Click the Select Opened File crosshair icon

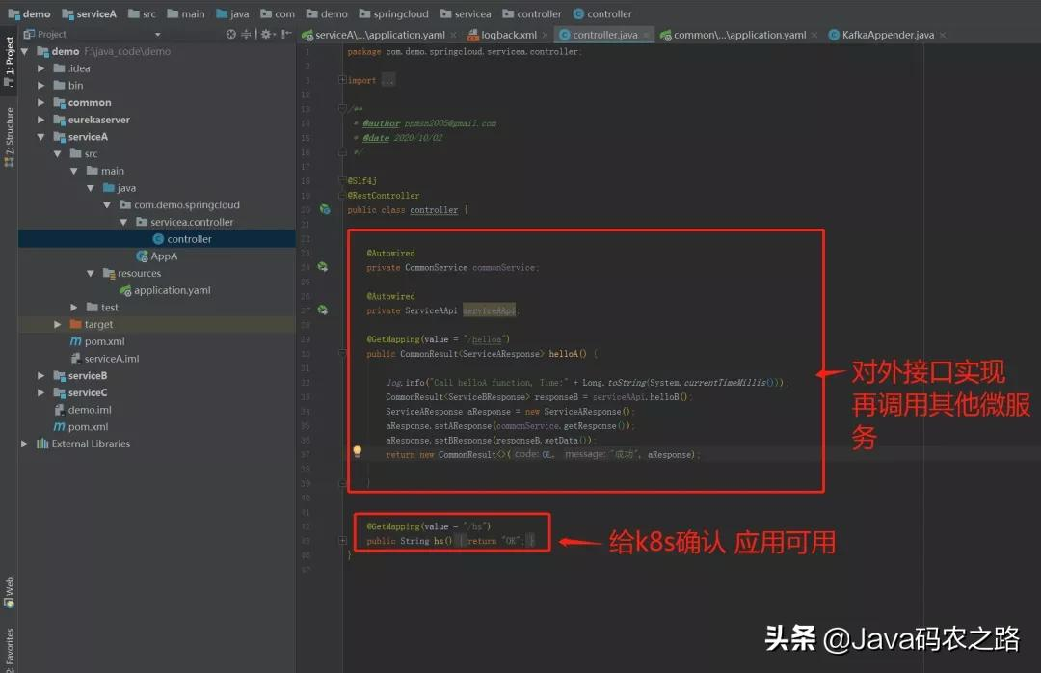(231, 33)
